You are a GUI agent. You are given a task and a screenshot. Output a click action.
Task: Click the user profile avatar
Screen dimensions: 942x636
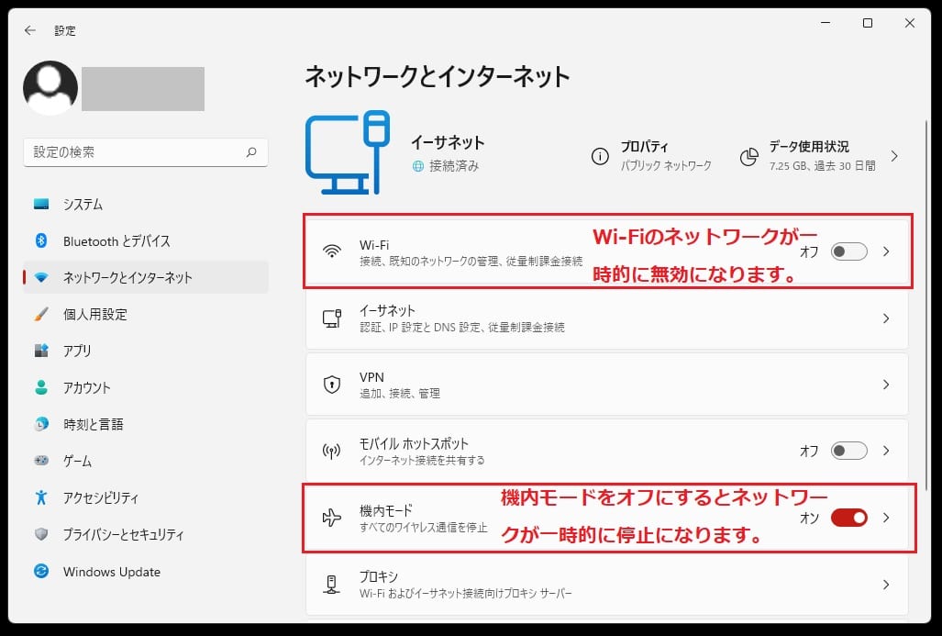click(50, 88)
